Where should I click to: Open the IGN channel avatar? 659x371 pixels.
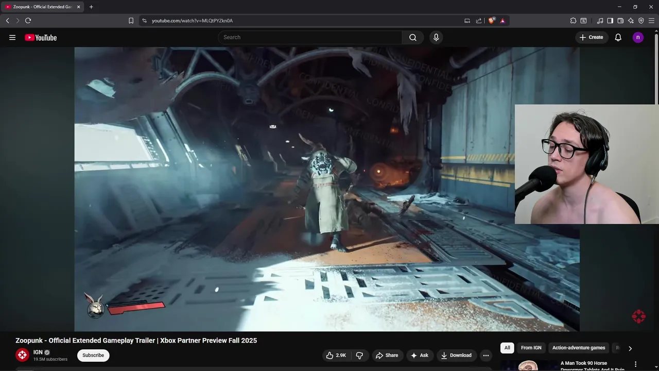pos(22,355)
